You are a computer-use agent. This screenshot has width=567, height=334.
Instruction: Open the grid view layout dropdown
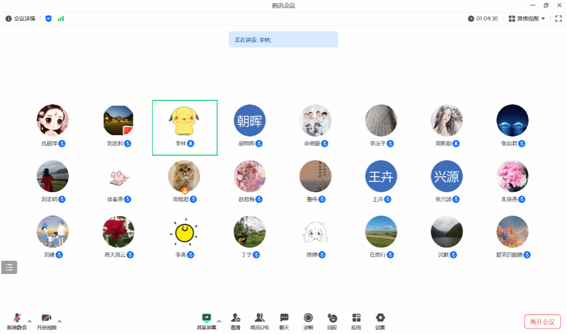click(527, 19)
